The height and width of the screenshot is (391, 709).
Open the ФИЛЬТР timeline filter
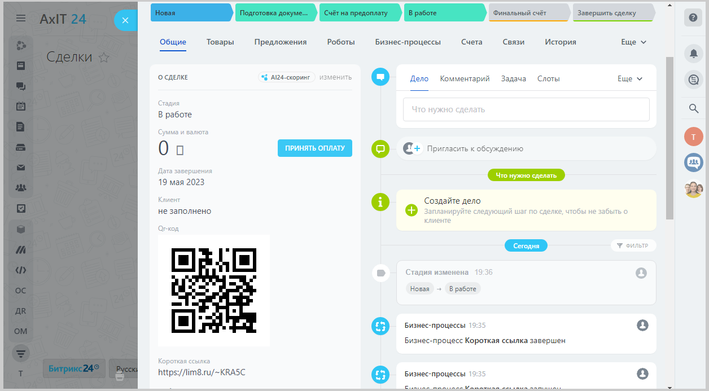pos(633,245)
